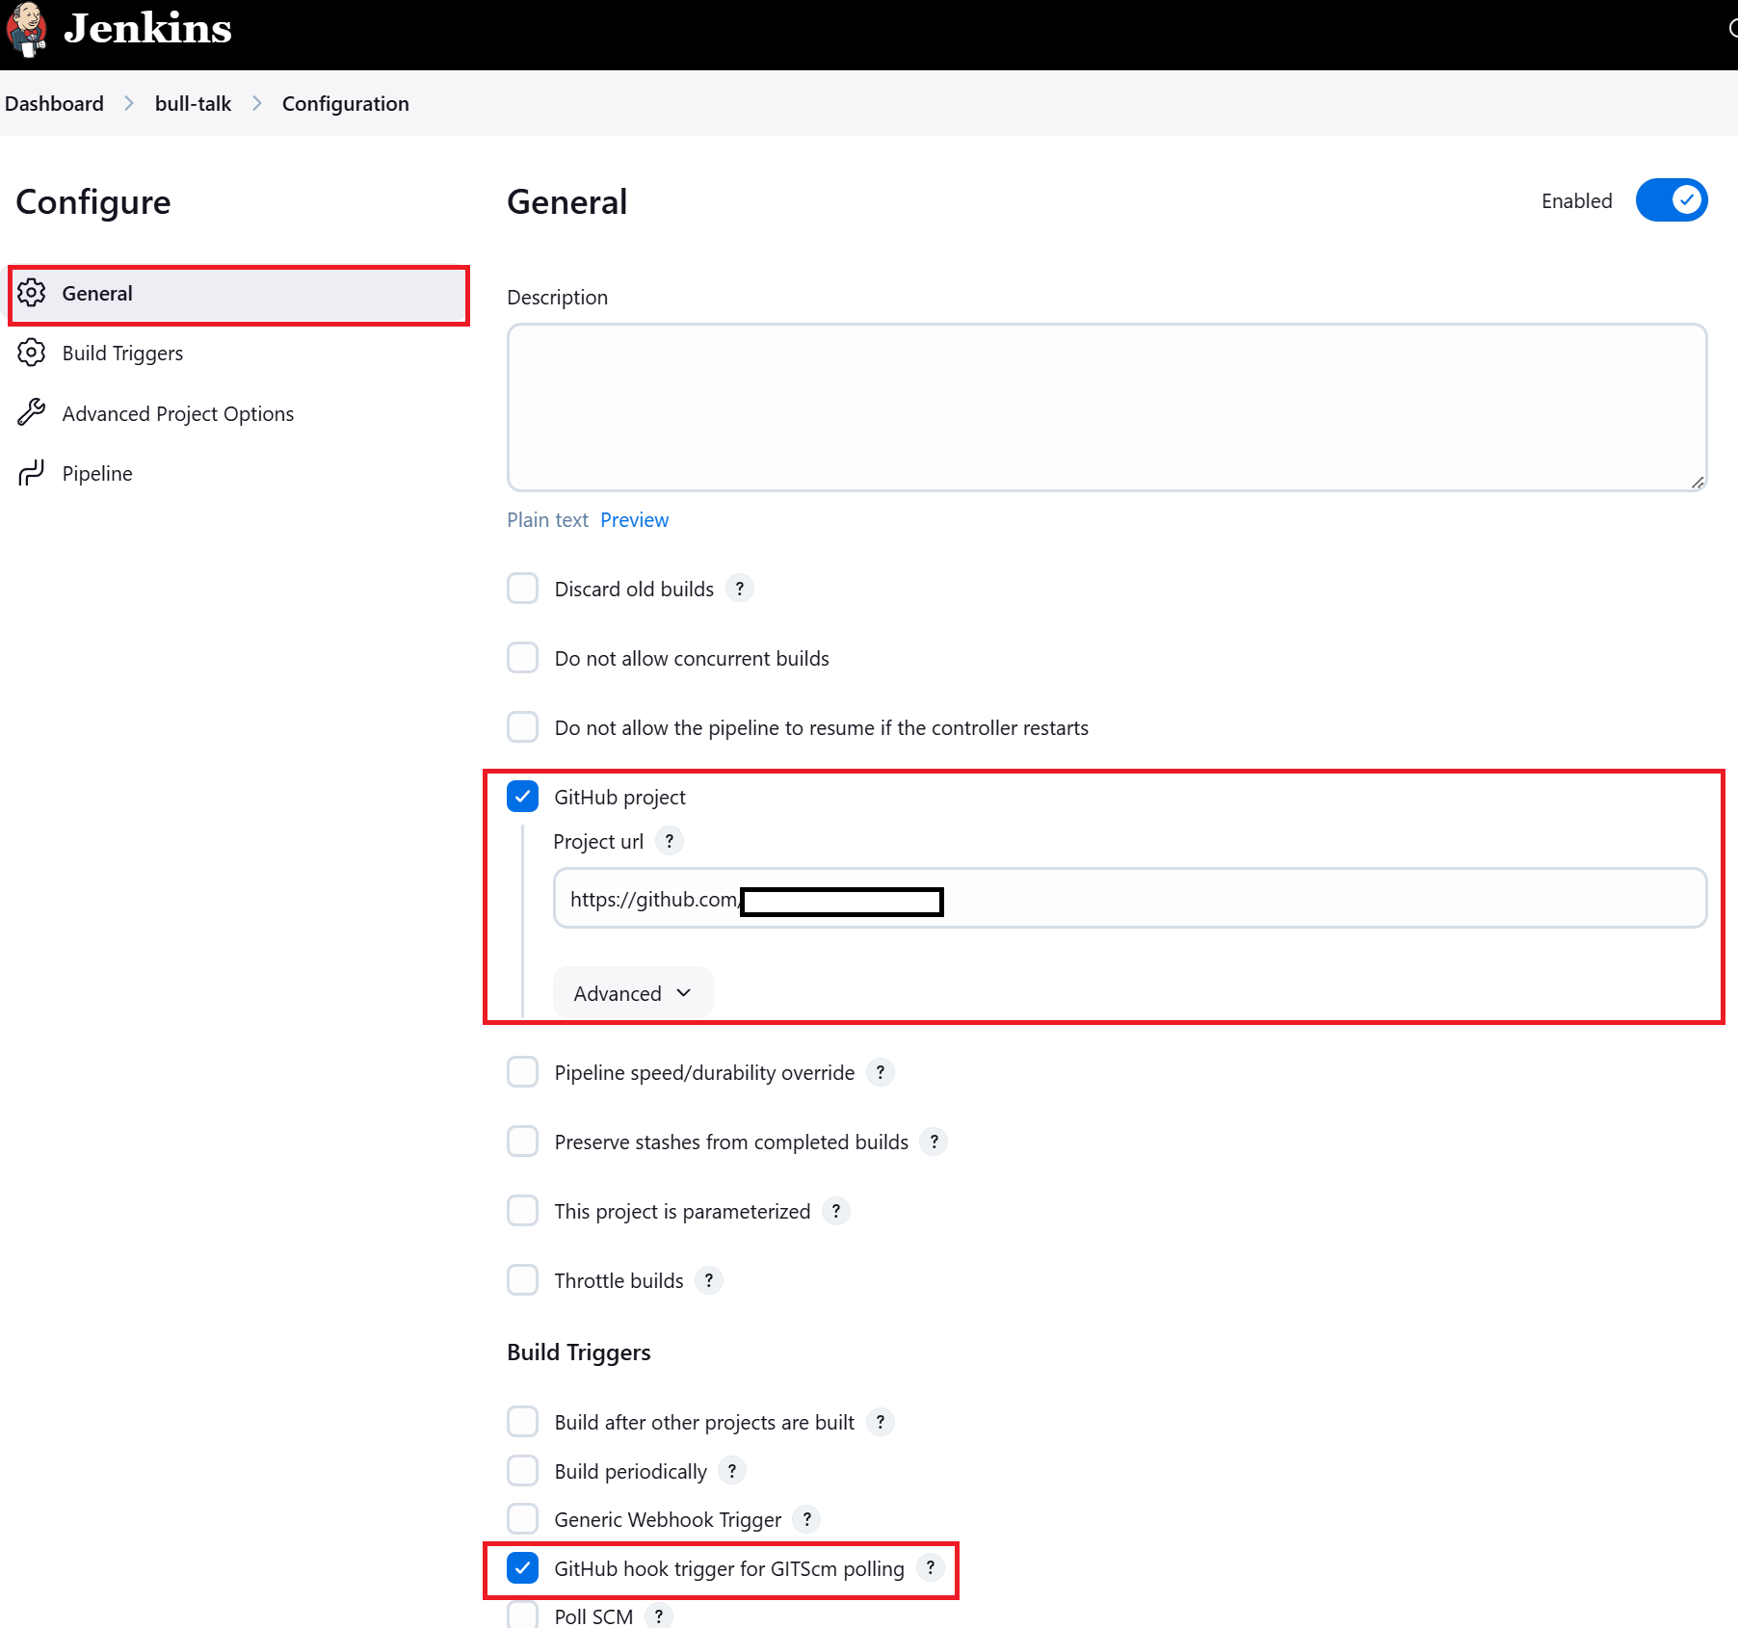This screenshot has height=1628, width=1738.
Task: Click the Jenkins title text
Action: [x=147, y=29]
